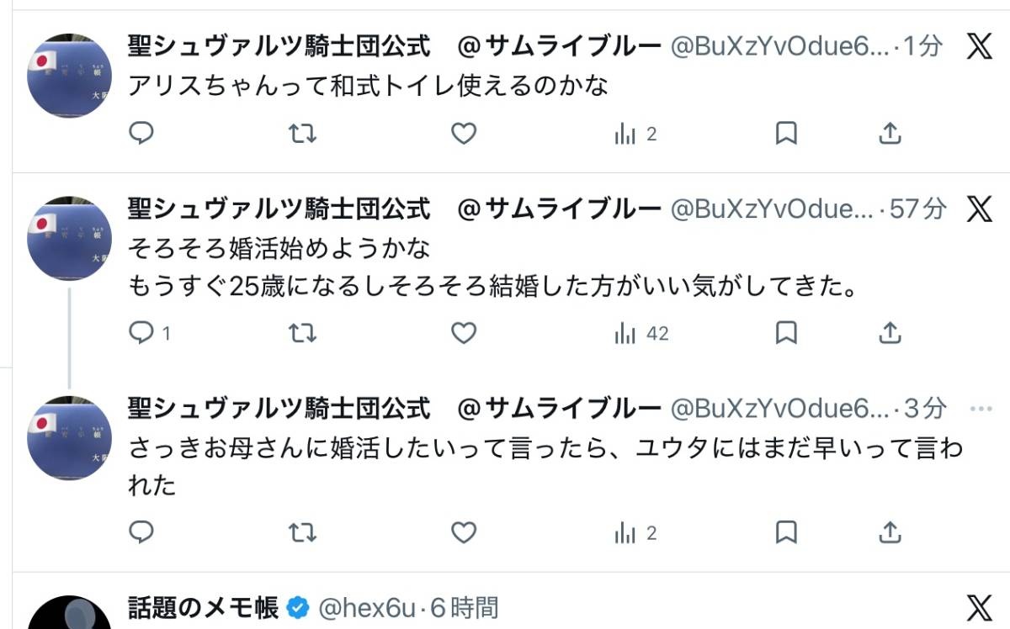The width and height of the screenshot is (1010, 629).
Task: Repost the 婚活始めようかな tweet
Action: [x=302, y=334]
